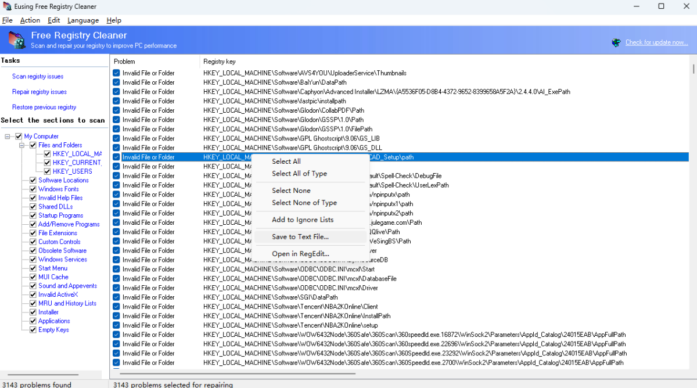Open the Check for update now link
Viewport: 697px width, 388px height.
pos(656,42)
